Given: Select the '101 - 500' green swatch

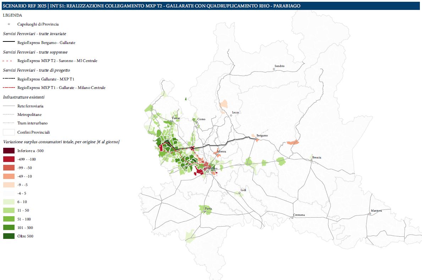Looking at the screenshot, I should point(9,228).
